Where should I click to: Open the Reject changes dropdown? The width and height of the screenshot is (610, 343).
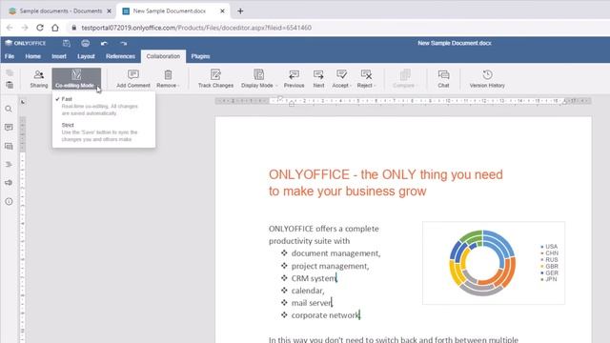(x=366, y=78)
